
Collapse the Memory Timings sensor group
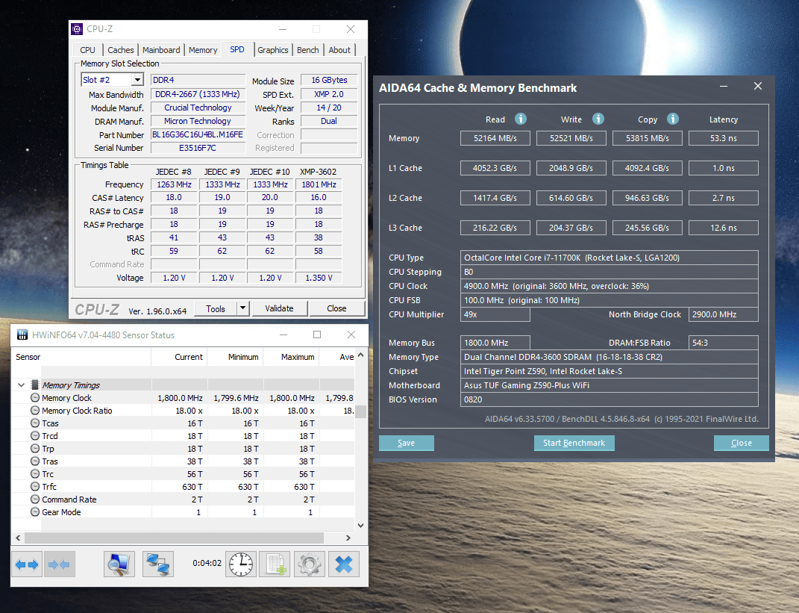coord(21,385)
